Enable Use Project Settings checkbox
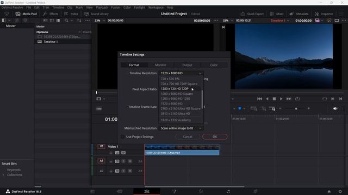 click(x=122, y=136)
